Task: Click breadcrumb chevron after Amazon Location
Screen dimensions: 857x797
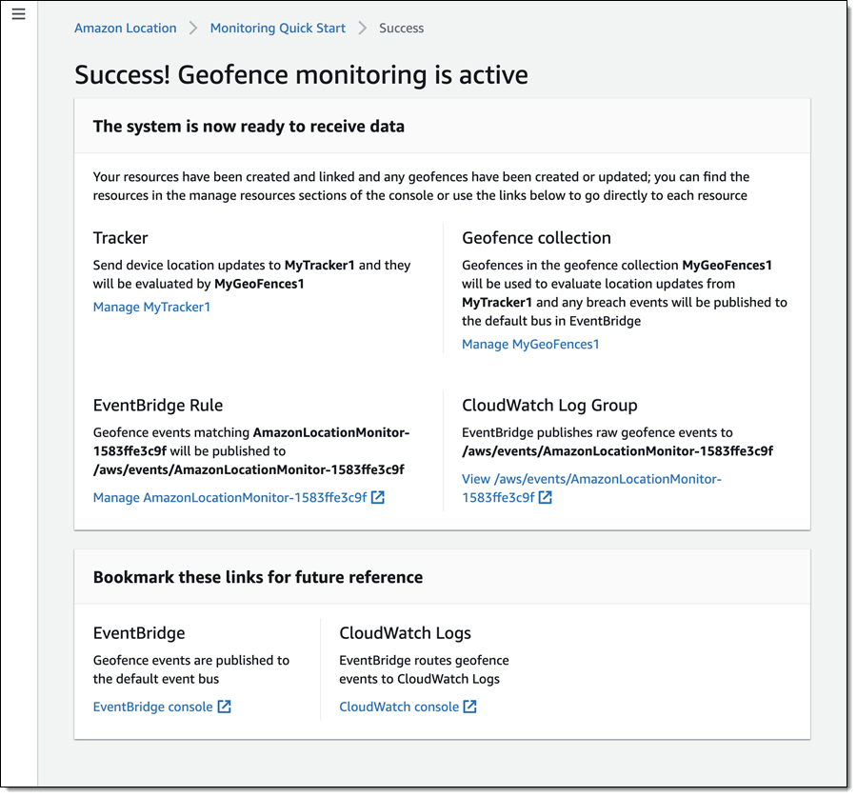Action: point(193,28)
